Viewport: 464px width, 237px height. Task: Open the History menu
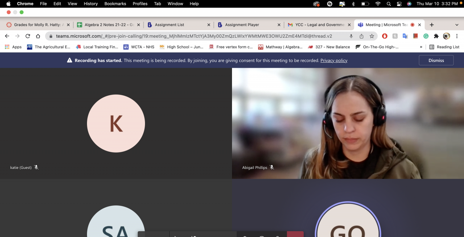click(91, 4)
